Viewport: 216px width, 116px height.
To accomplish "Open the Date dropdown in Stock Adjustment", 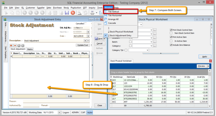I will 88,36.
